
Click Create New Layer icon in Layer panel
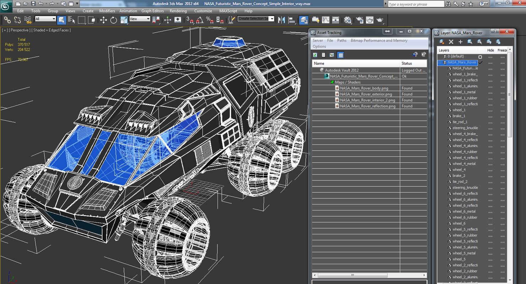pyautogui.click(x=442, y=42)
